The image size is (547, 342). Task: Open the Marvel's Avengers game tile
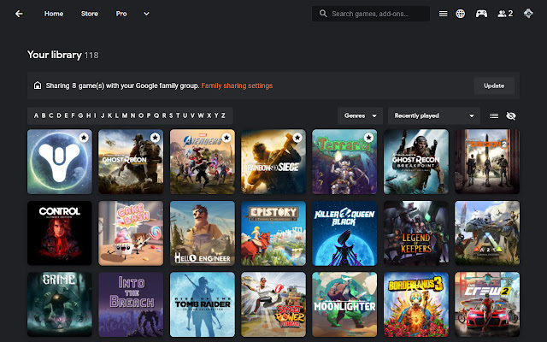(203, 162)
